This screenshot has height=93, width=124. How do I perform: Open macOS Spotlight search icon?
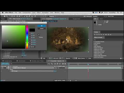118,13
